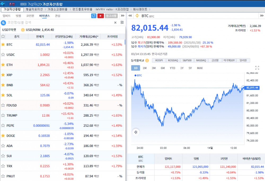Open the filter settings sliders icon
Image resolution: width=265 pixels, height=181 pixels.
(122, 23)
